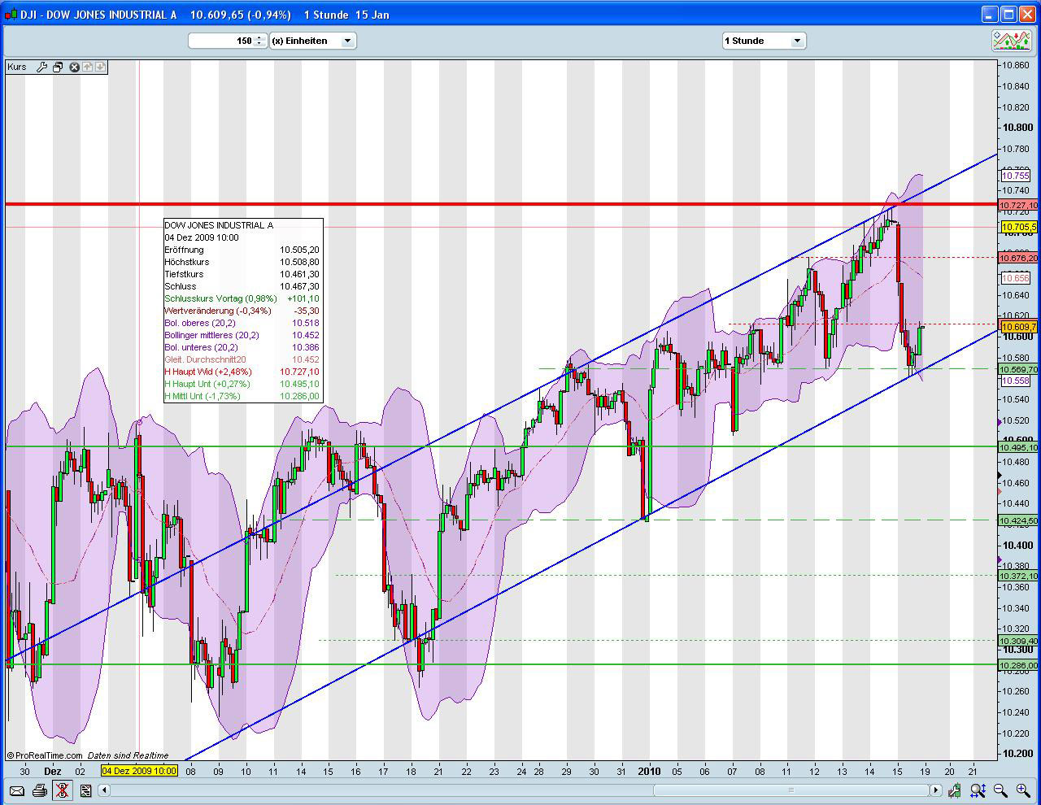The height and width of the screenshot is (805, 1041).
Task: Close the Kurs indicator with the X toggle
Action: tap(74, 67)
